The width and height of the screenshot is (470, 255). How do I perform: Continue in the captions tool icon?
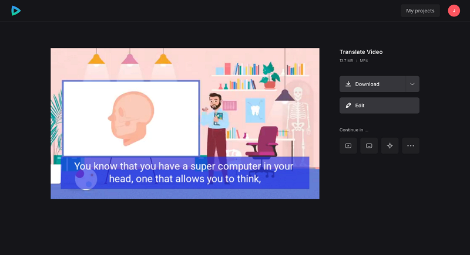coord(369,145)
